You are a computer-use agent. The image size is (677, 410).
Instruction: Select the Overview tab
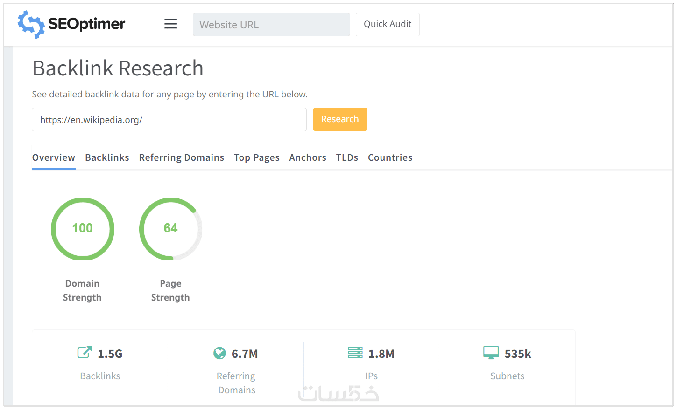[x=54, y=157]
